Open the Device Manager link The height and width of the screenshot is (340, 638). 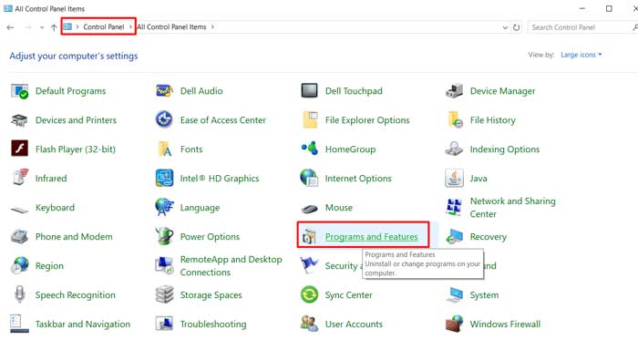(503, 91)
